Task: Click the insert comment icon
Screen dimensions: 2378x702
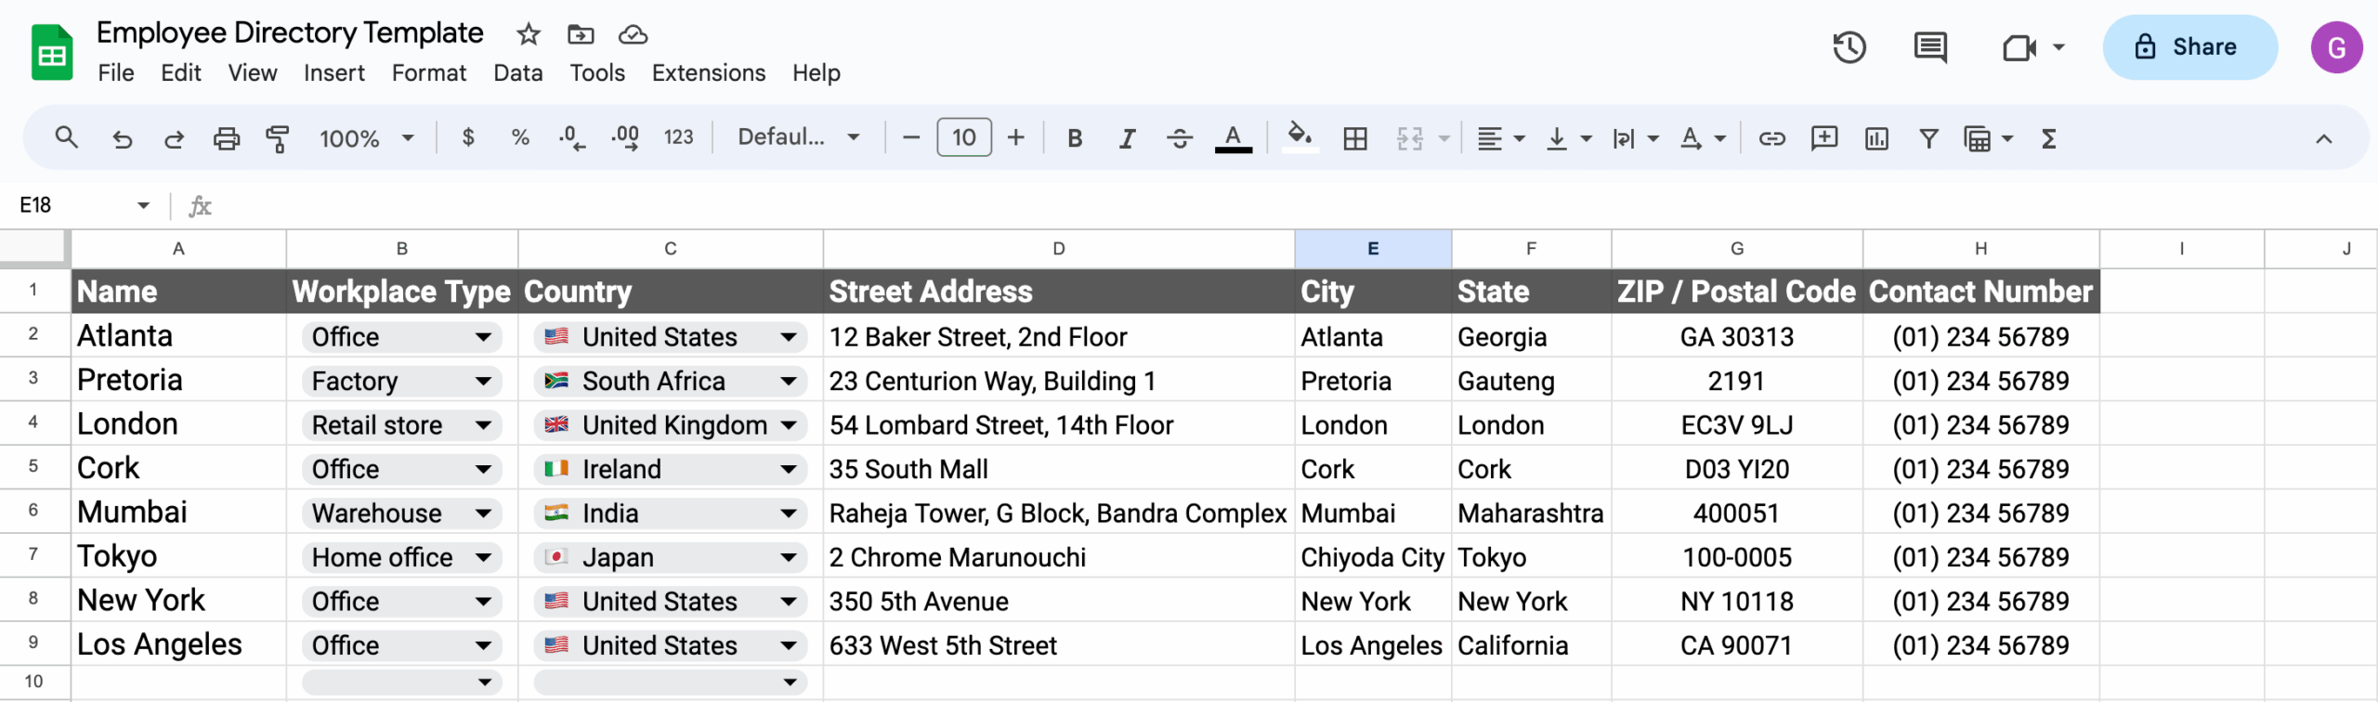Action: (x=1824, y=138)
